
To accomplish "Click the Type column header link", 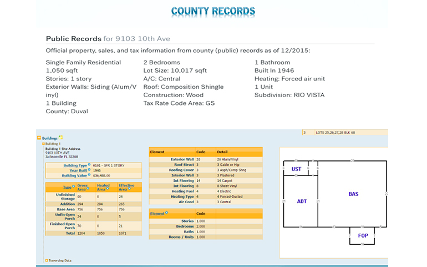I will coord(67,188).
